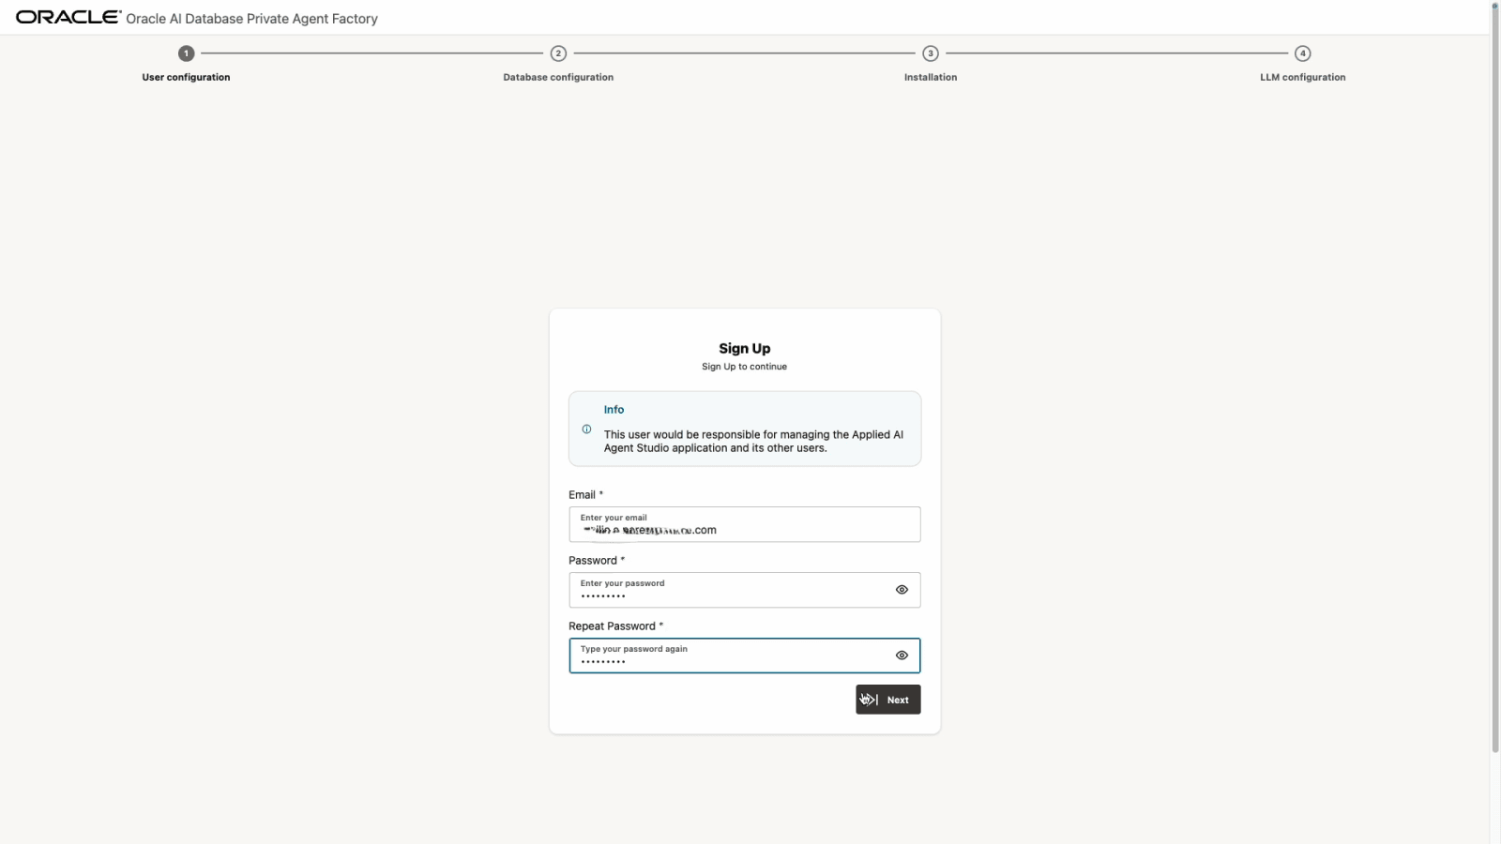Select the LLM configuration step label
The width and height of the screenshot is (1501, 844).
tap(1302, 77)
